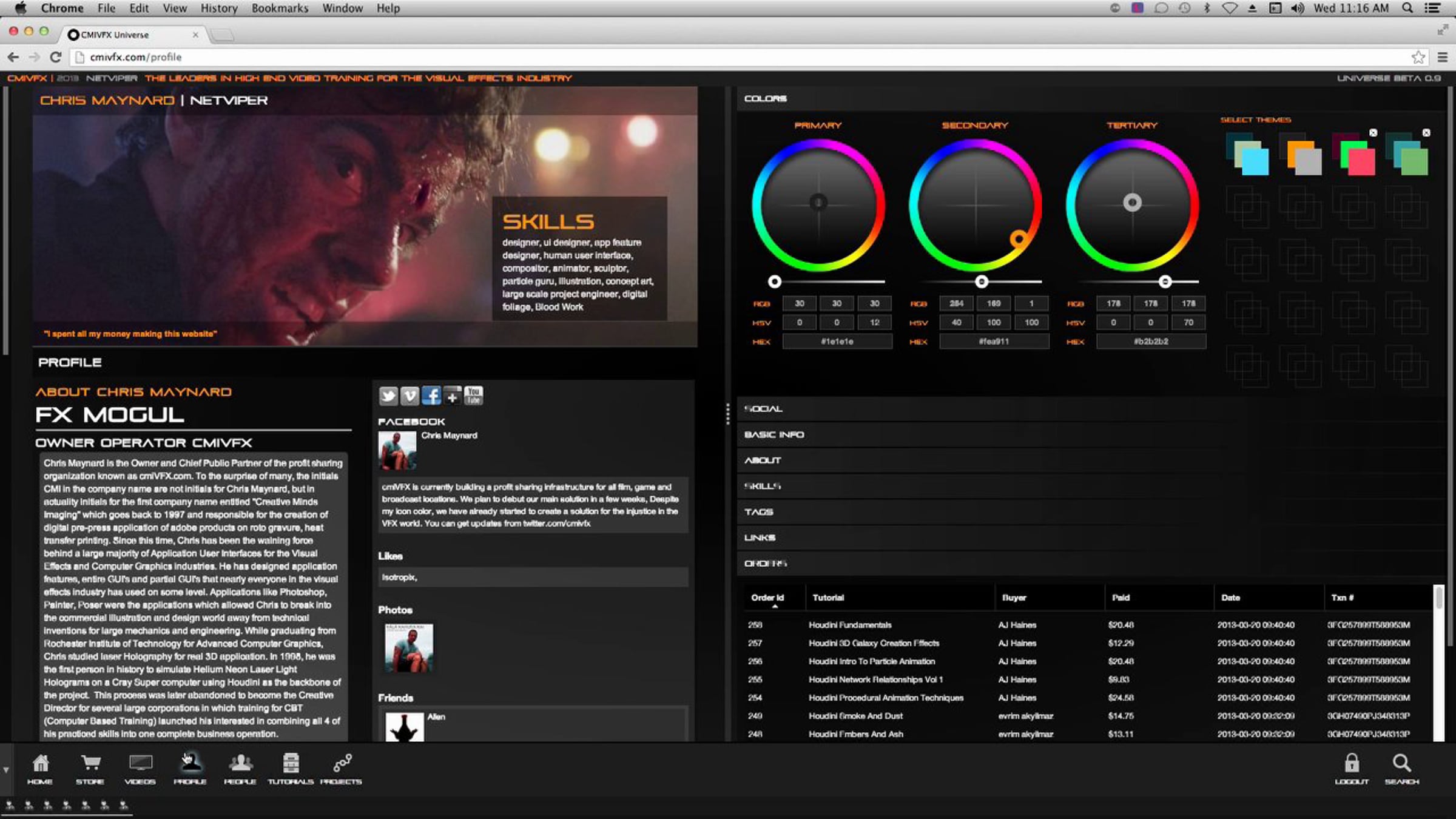Expand the About section

click(x=1091, y=460)
